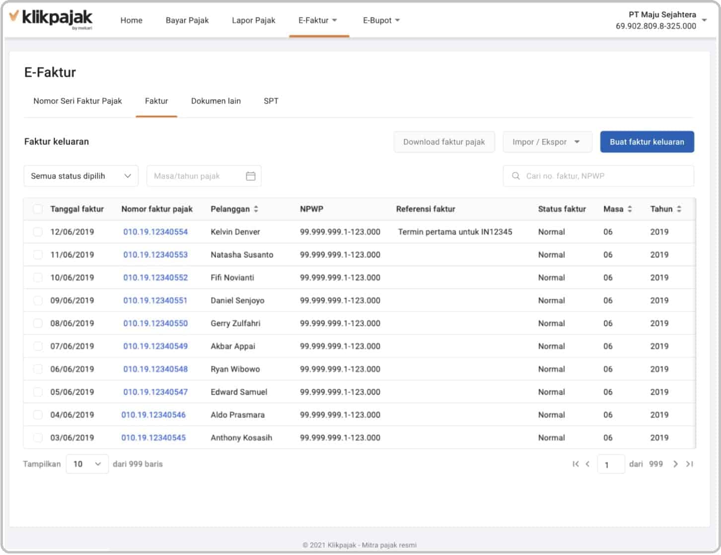Sort the Pelanggan column
The width and height of the screenshot is (721, 555).
256,209
